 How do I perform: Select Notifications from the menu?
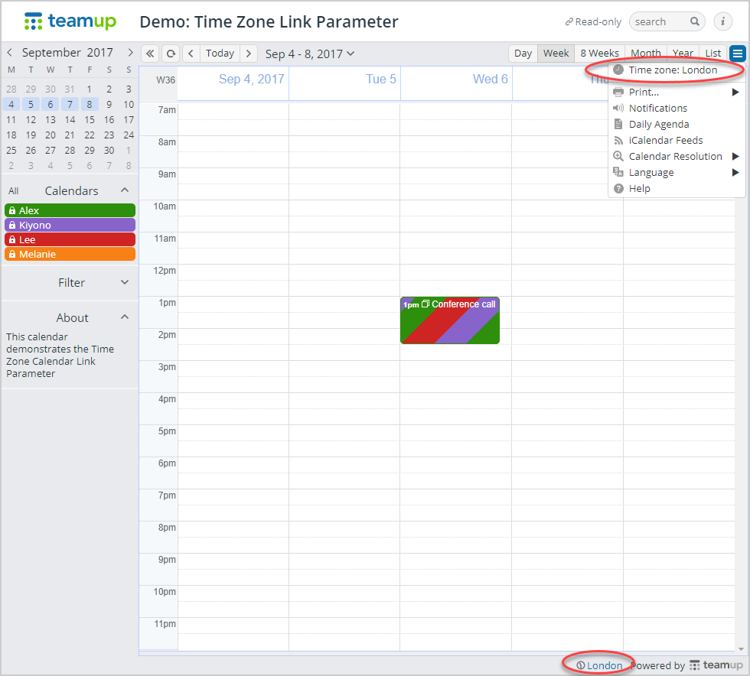(677, 108)
